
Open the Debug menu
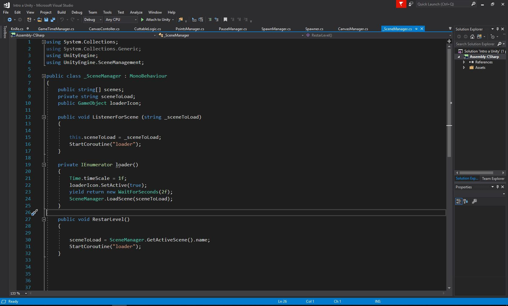(77, 12)
